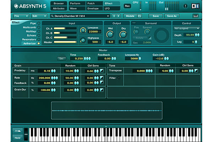Open the Control Not assigned dropdown
Viewport: 213px width, 142px height.
pyautogui.click(x=186, y=28)
